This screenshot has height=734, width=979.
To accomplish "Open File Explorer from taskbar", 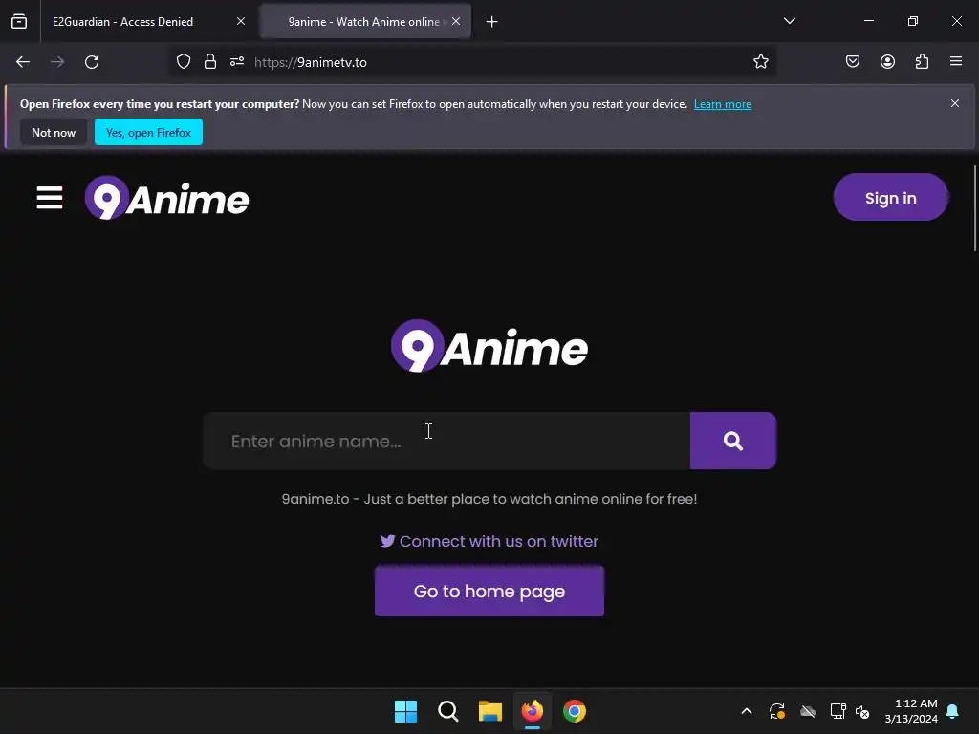I will pos(490,711).
